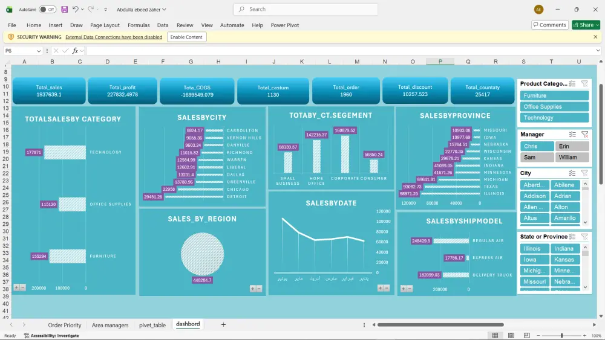Viewport: 605px width, 340px height.
Task: Open the Formulas tab
Action: pos(139,25)
